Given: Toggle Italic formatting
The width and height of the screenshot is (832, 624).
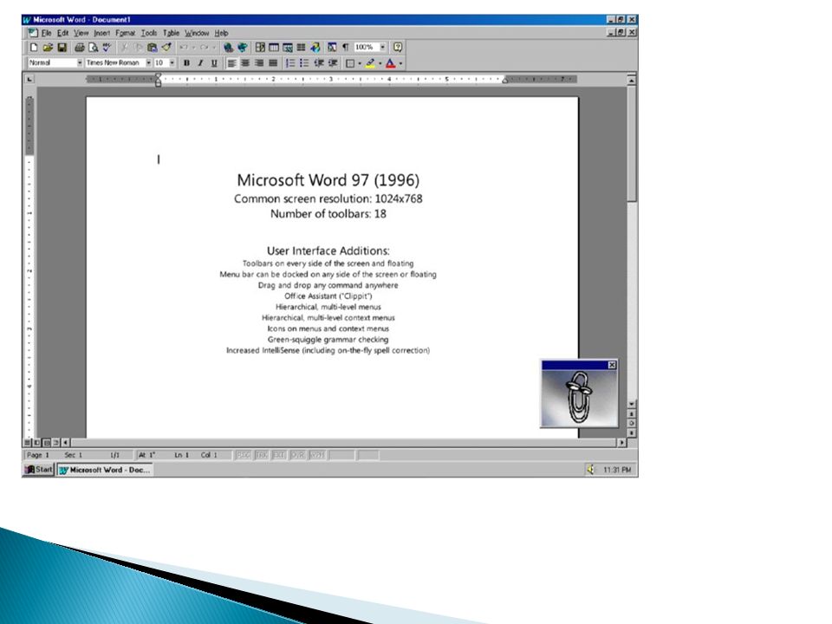Looking at the screenshot, I should click(x=200, y=63).
